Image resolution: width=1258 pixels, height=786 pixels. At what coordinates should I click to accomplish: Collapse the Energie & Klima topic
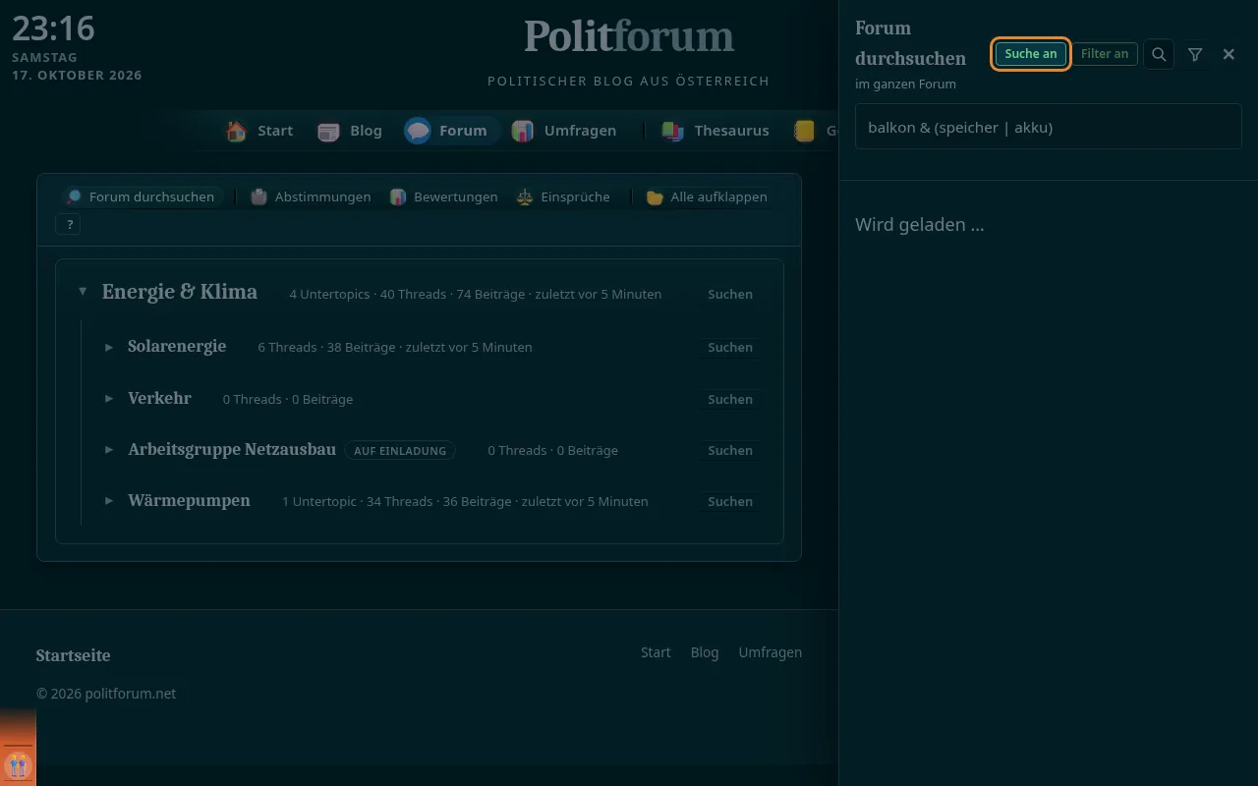(83, 292)
